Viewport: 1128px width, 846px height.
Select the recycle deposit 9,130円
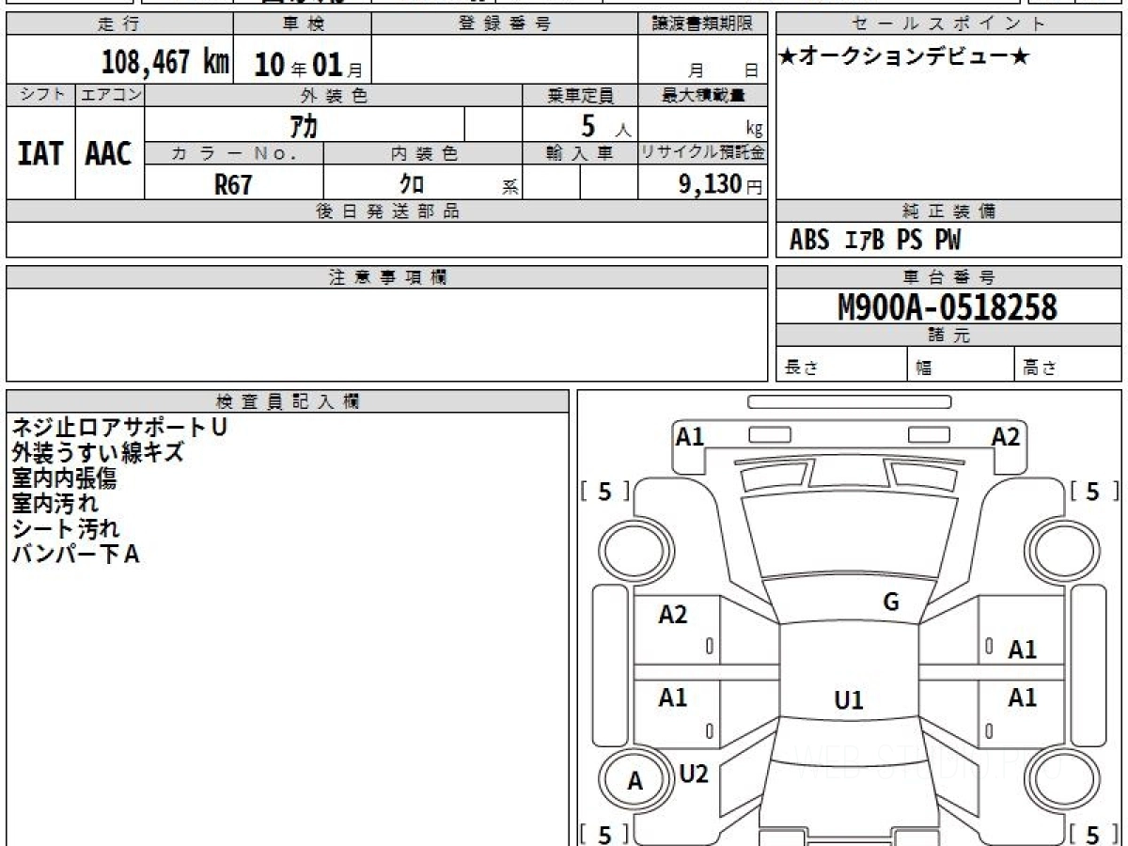(721, 184)
